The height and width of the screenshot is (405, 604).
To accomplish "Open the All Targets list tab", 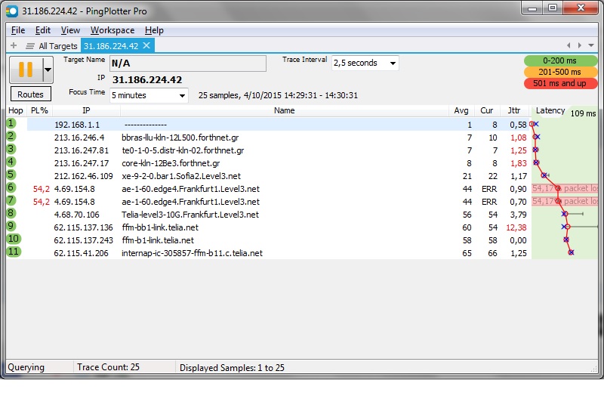I will pos(51,46).
